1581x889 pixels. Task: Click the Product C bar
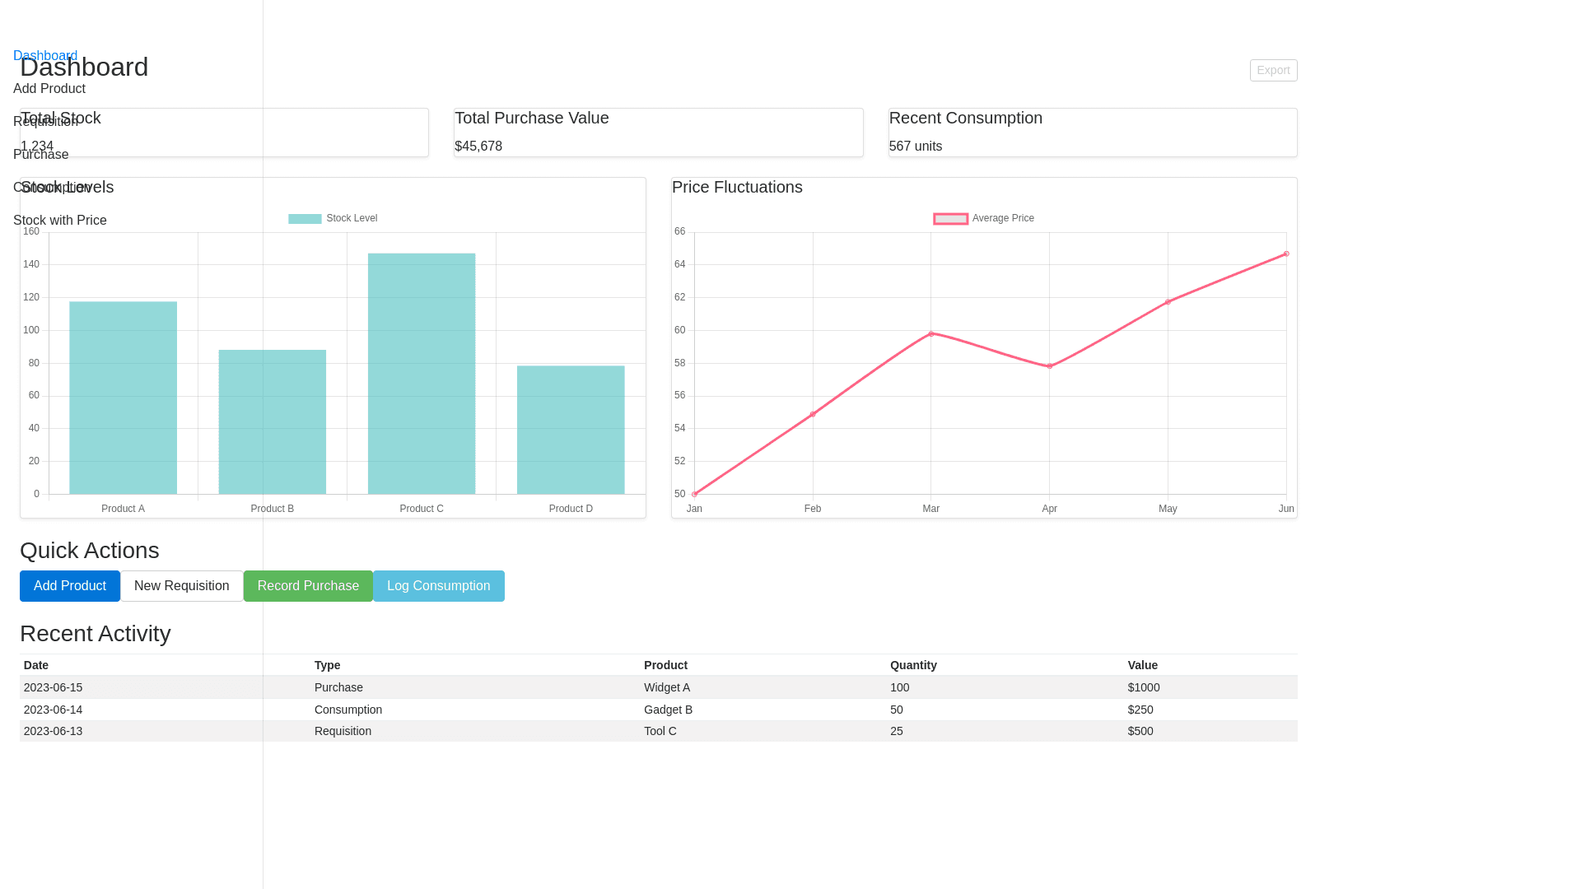pos(422,374)
